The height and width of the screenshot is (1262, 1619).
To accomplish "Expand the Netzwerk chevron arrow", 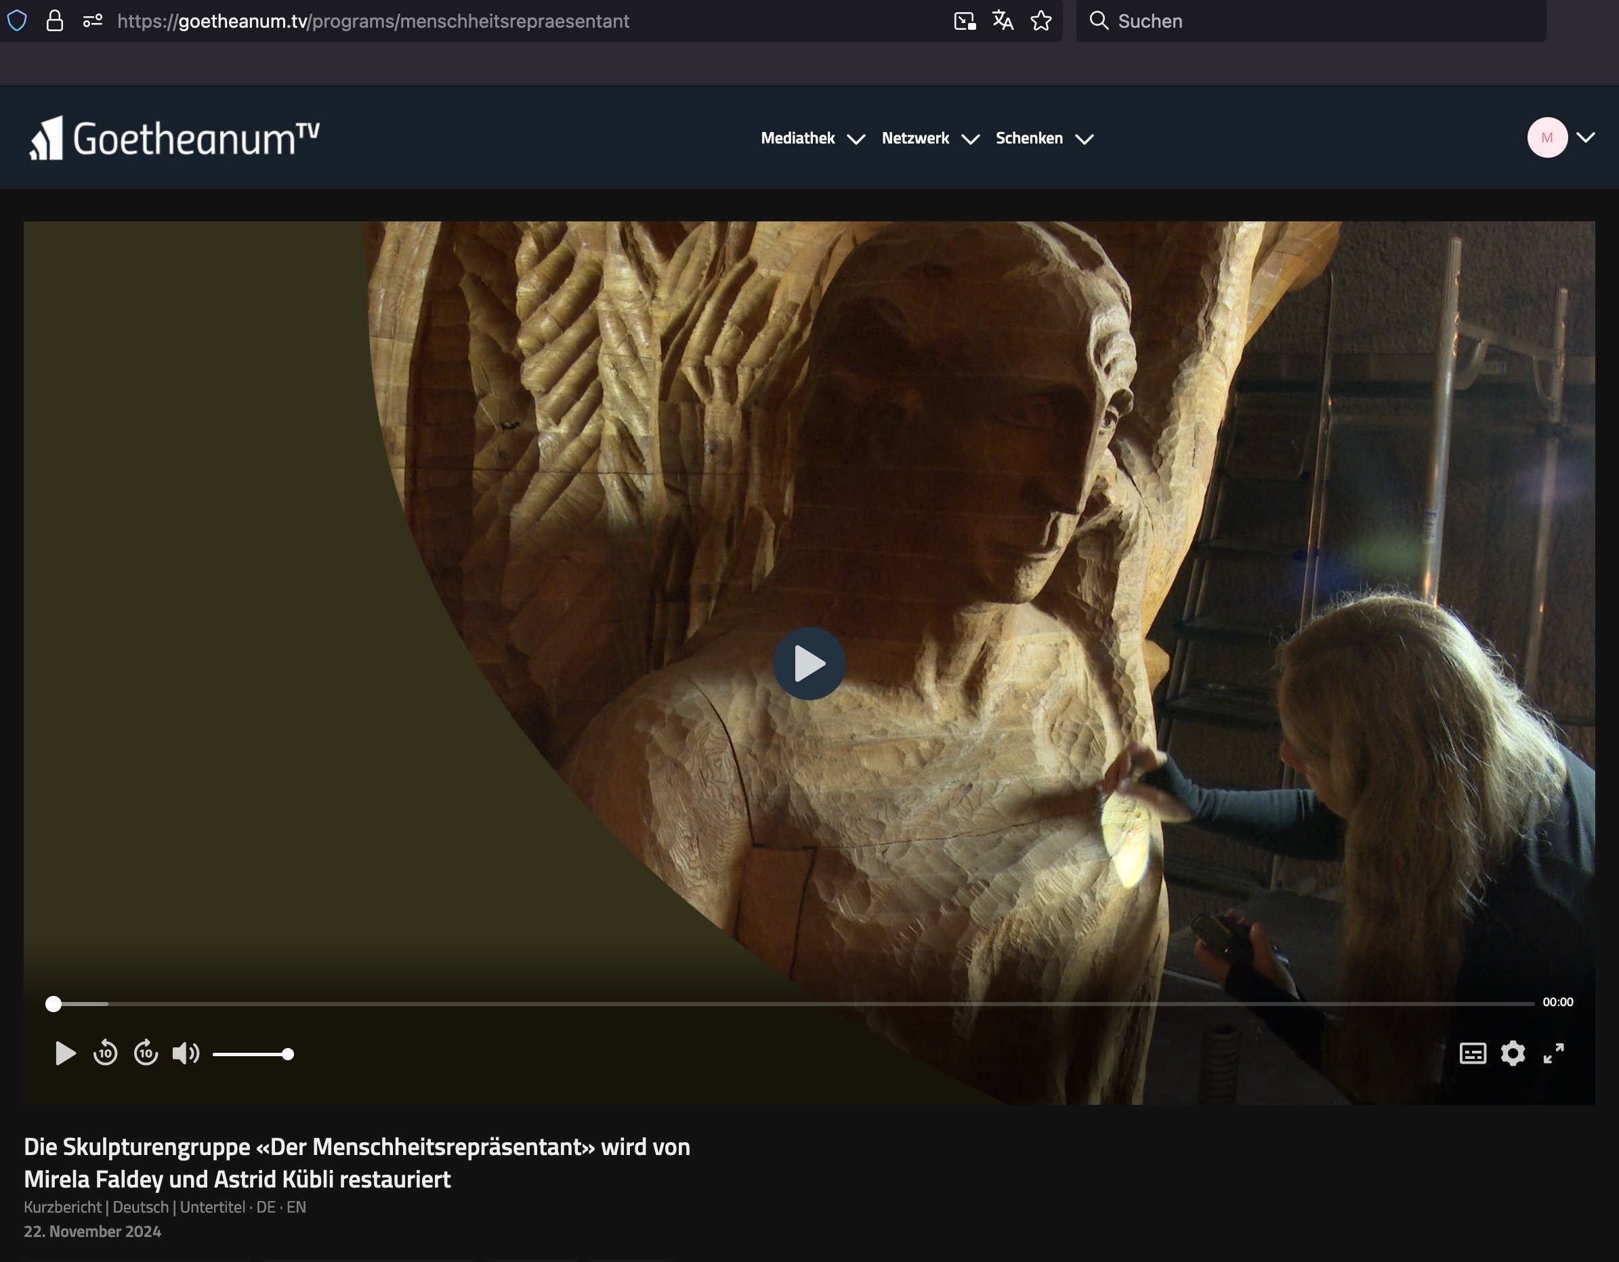I will point(969,139).
